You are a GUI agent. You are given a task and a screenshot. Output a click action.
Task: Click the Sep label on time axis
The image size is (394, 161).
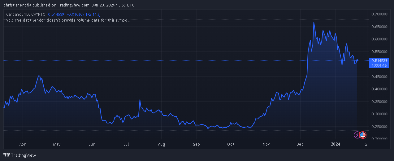tap(197, 144)
